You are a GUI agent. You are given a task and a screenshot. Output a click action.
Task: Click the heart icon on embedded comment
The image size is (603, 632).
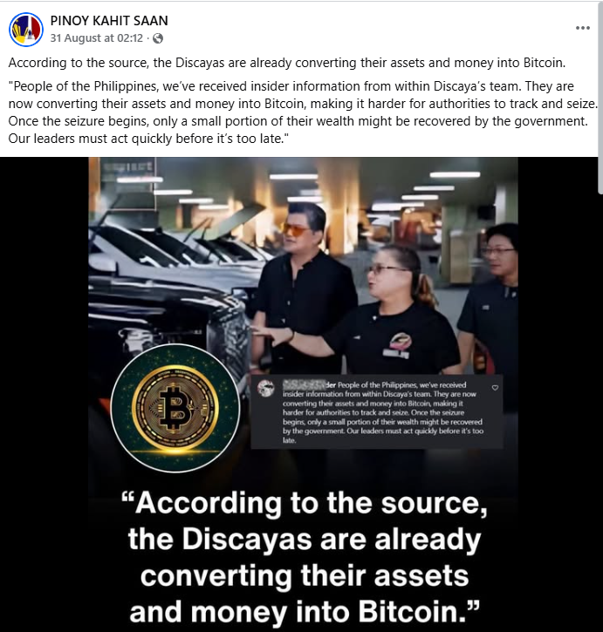(495, 388)
